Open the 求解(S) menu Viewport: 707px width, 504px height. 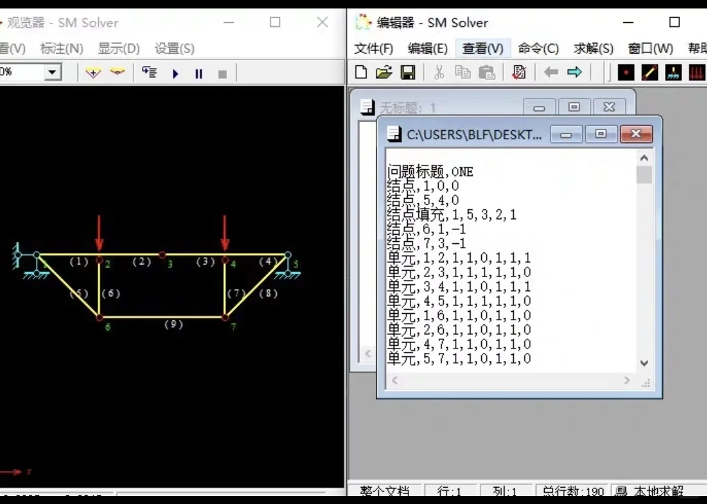click(x=593, y=48)
